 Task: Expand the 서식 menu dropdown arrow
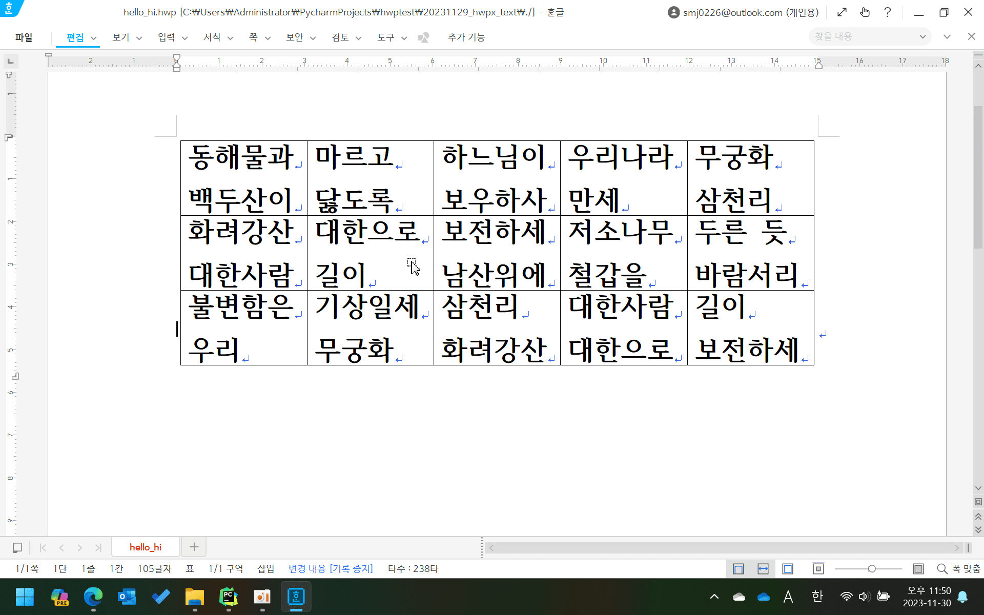point(231,38)
